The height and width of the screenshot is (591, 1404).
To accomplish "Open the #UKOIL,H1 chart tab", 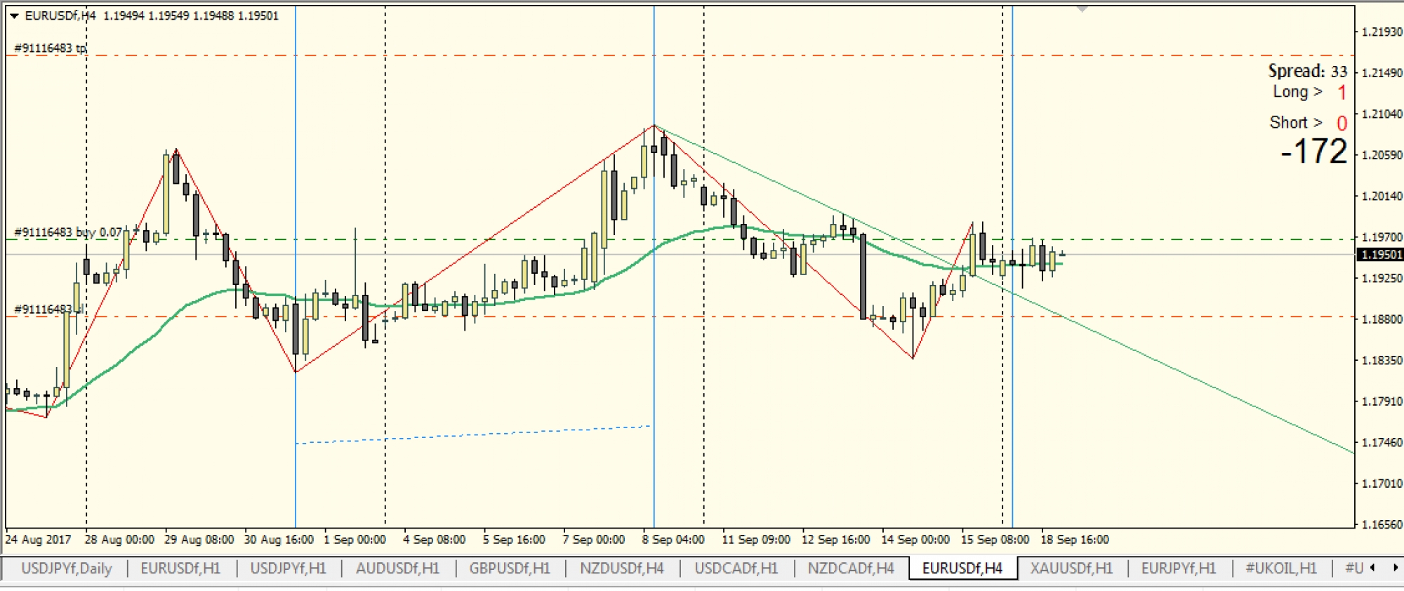I will 1280,569.
